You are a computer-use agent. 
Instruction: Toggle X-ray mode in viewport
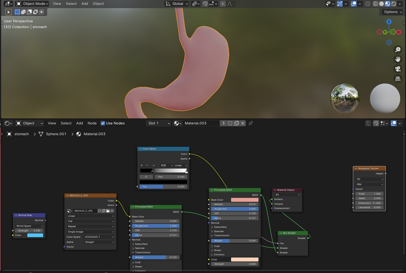click(367, 4)
